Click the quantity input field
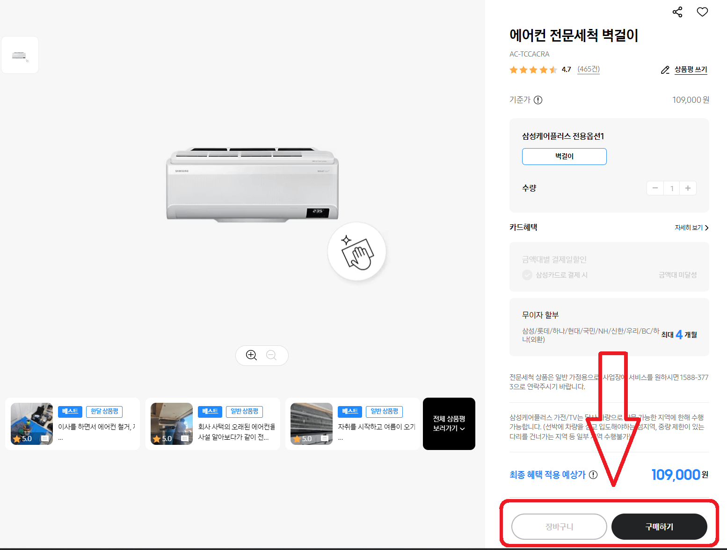Viewport: 727px width, 550px height. click(x=671, y=188)
